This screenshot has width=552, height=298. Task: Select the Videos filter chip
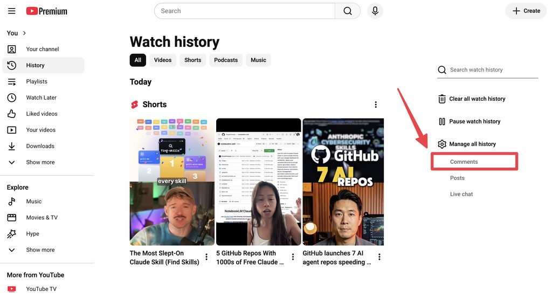click(x=163, y=60)
